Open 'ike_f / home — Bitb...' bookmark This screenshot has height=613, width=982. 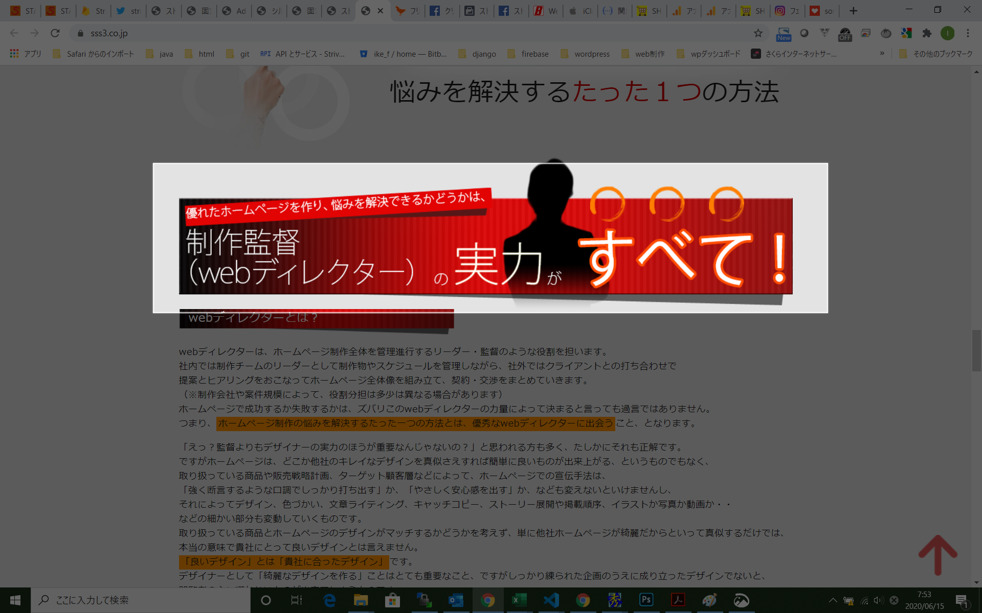coord(404,54)
